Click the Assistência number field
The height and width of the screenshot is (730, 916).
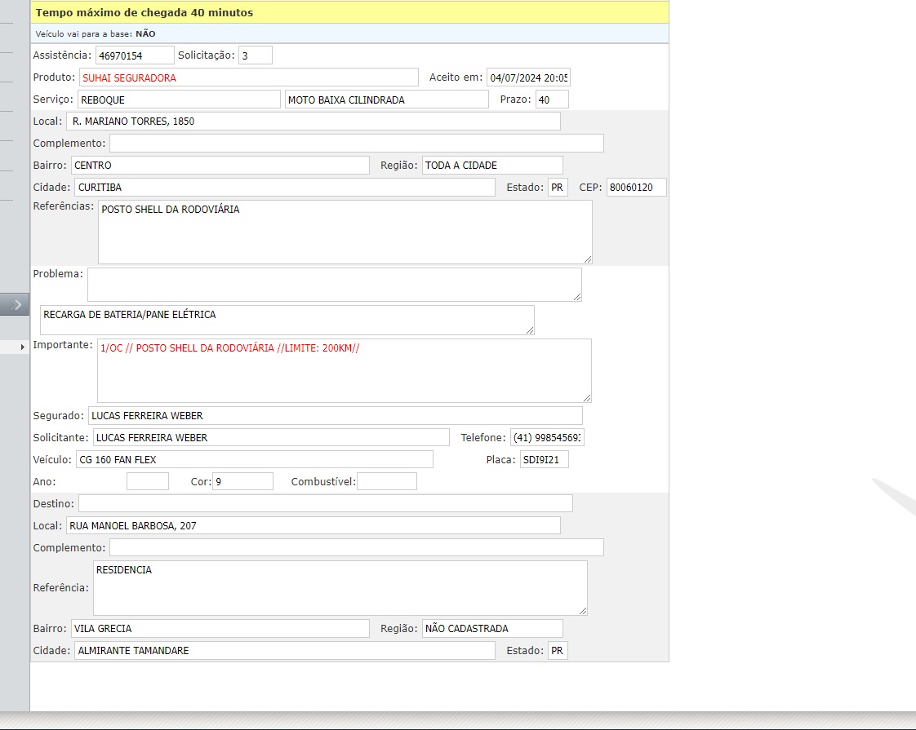(x=135, y=55)
